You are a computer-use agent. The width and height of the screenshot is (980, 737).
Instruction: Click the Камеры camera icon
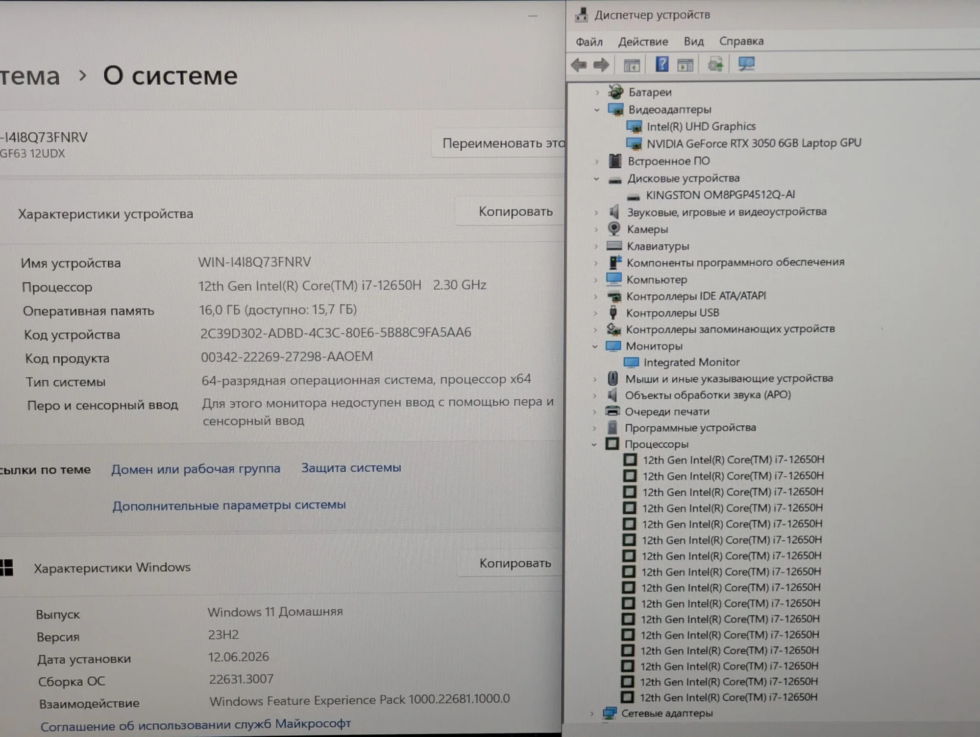613,229
